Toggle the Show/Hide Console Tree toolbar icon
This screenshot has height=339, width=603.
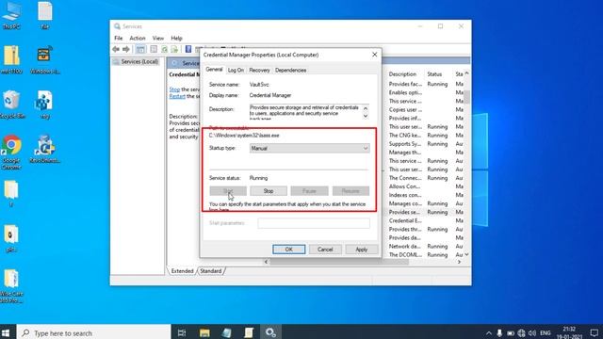140,49
